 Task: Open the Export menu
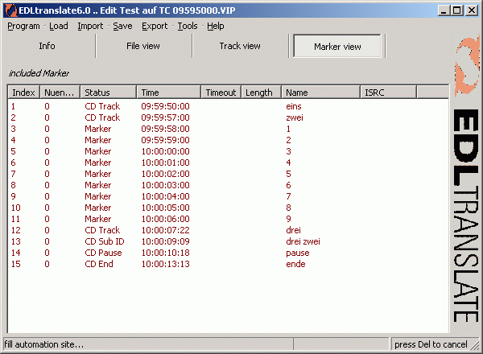click(155, 26)
